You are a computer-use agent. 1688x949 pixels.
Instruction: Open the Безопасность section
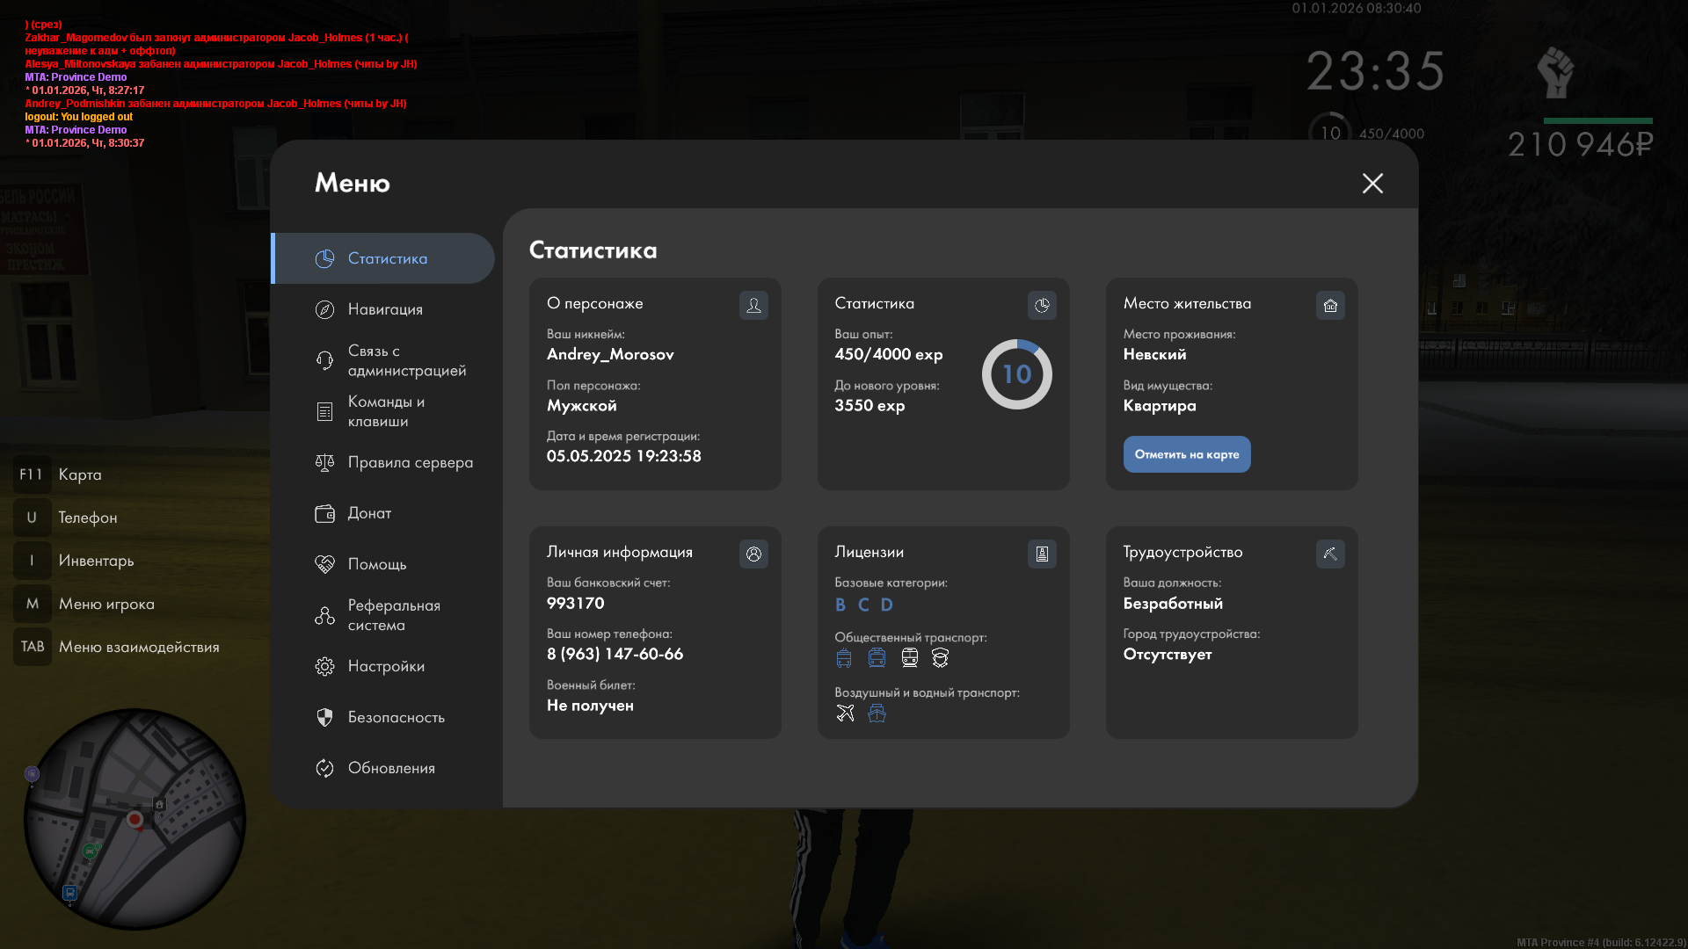click(396, 717)
